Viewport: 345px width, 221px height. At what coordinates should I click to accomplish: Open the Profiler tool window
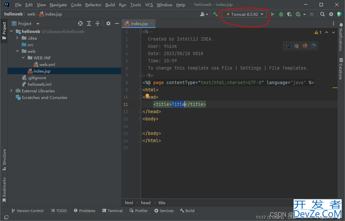139,211
